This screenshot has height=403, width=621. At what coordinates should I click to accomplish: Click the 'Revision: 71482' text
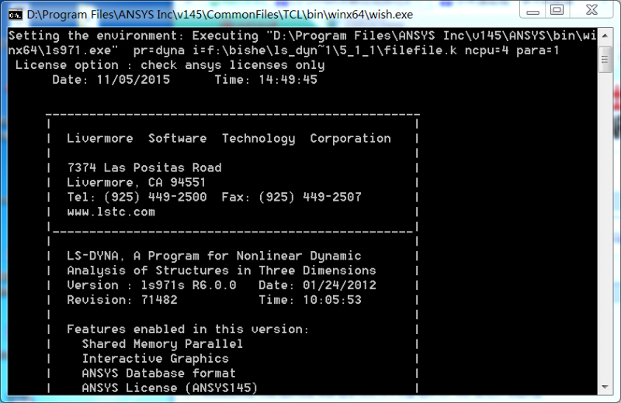click(122, 300)
